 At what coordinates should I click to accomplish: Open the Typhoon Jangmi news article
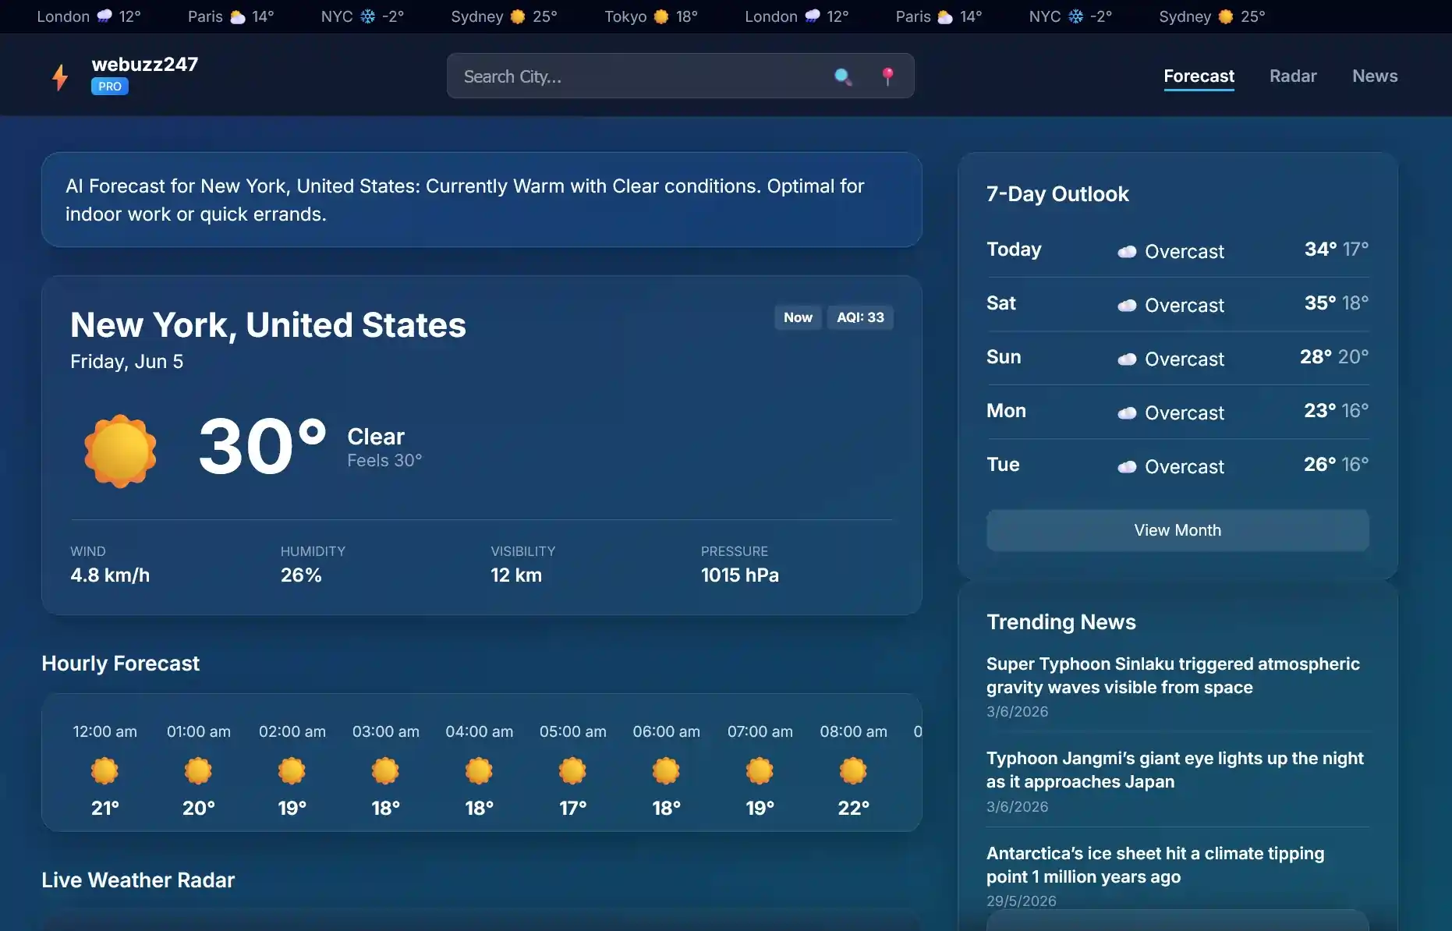click(1174, 770)
